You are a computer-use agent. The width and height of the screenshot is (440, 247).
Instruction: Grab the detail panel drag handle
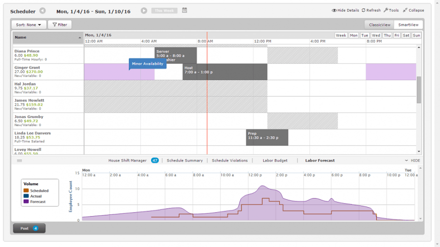click(x=20, y=160)
